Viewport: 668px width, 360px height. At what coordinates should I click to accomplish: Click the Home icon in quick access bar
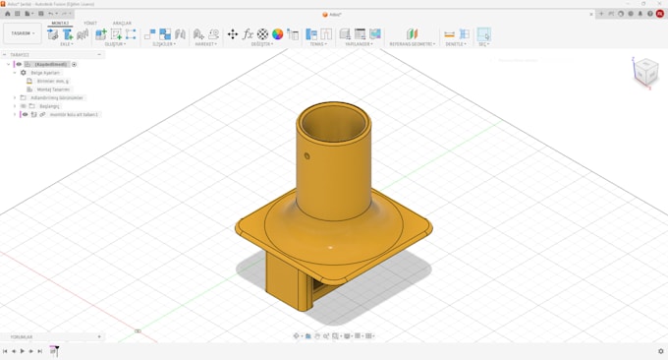point(8,14)
